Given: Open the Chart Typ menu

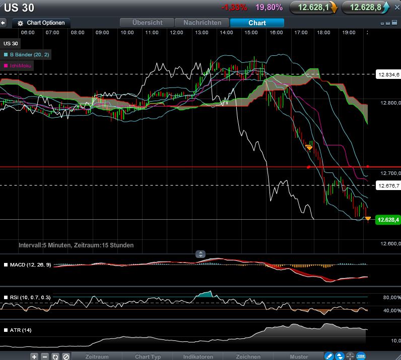Looking at the screenshot, I should (x=148, y=356).
